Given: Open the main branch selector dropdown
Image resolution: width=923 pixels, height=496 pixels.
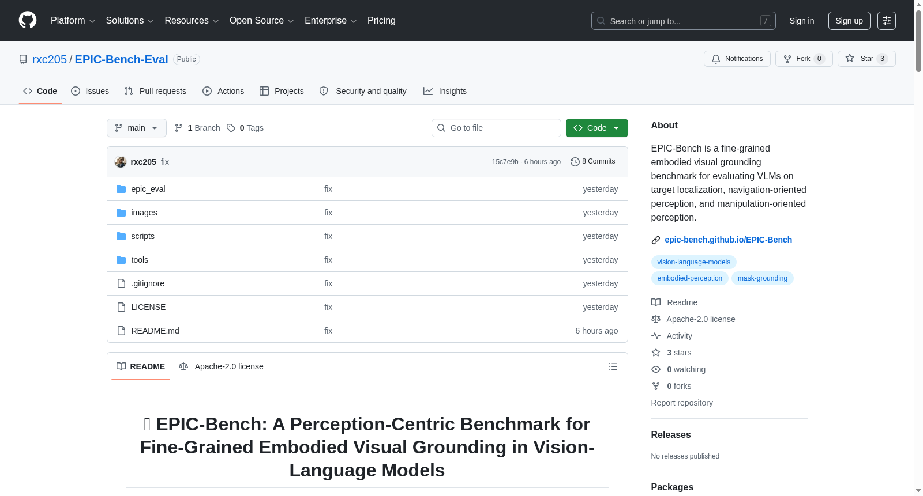Looking at the screenshot, I should [x=137, y=128].
